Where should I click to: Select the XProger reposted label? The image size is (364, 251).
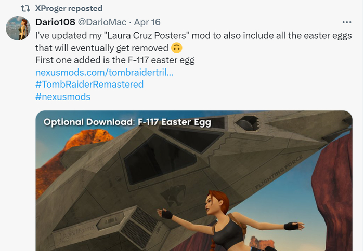pos(69,9)
